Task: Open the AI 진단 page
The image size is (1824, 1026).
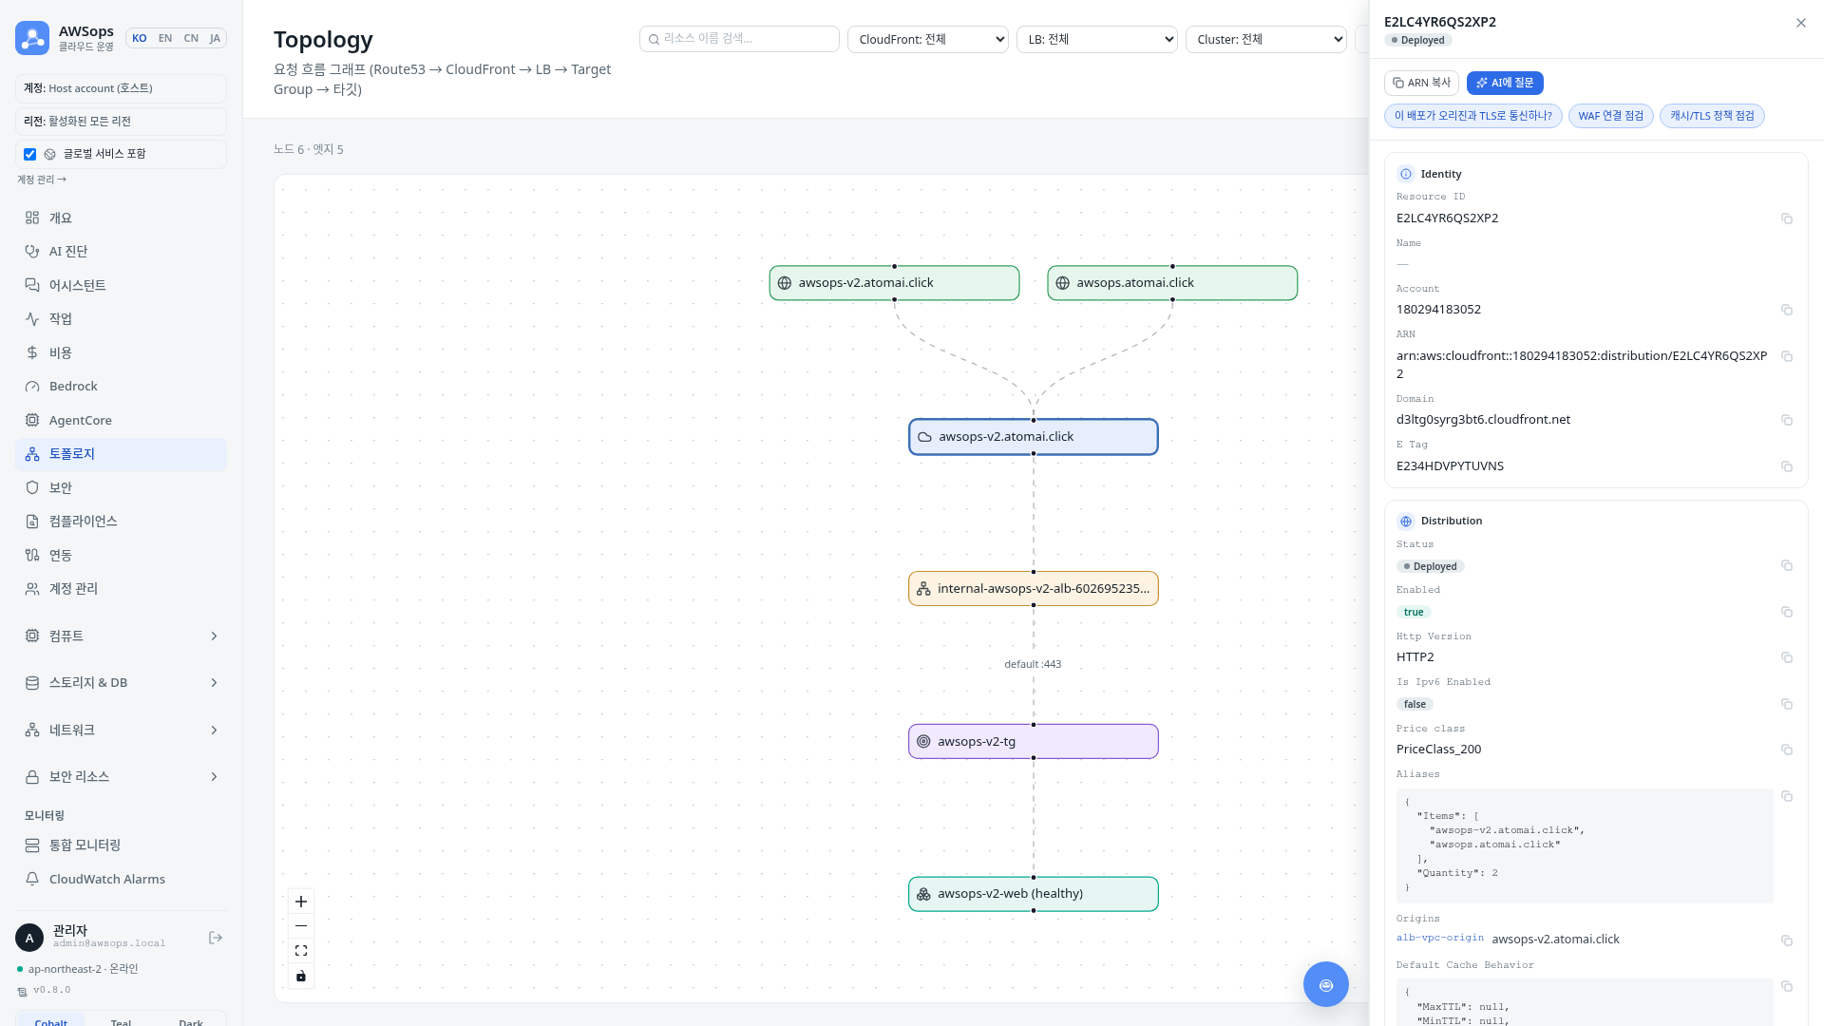Action: (x=122, y=252)
